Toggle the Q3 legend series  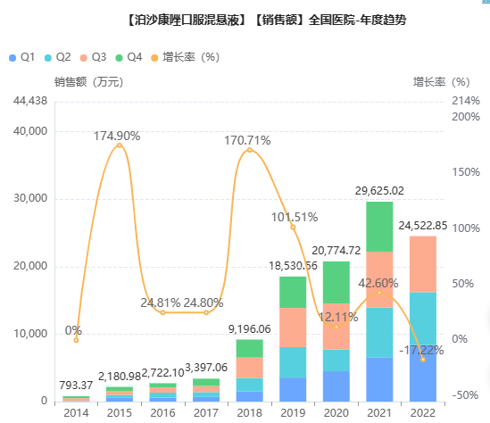pyautogui.click(x=93, y=57)
